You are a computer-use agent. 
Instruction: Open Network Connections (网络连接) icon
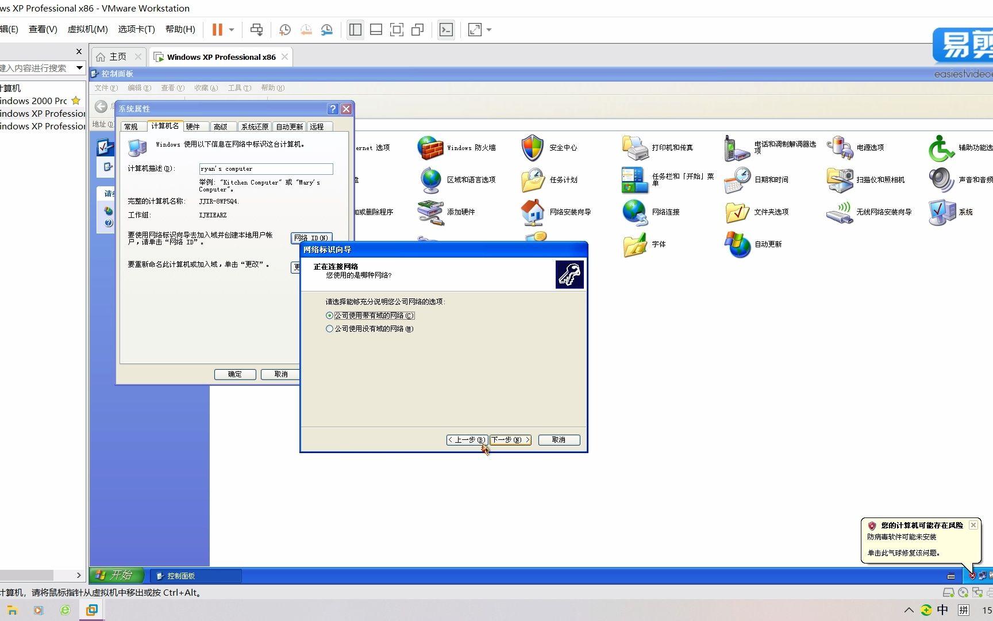pyautogui.click(x=634, y=212)
